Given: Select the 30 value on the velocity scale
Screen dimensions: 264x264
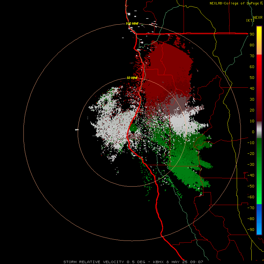Looking at the screenshot, I should click(x=252, y=99).
